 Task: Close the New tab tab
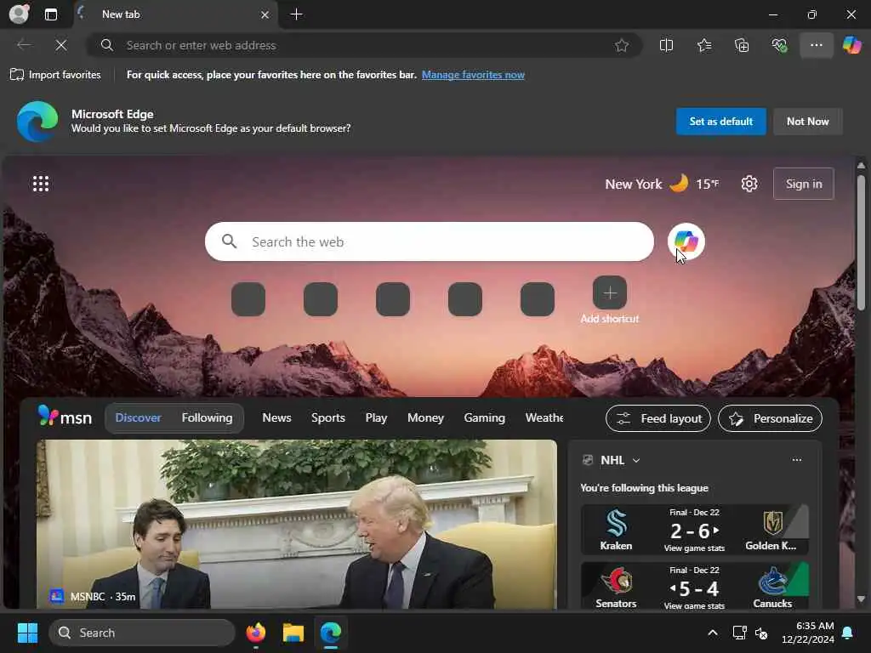[x=265, y=15]
